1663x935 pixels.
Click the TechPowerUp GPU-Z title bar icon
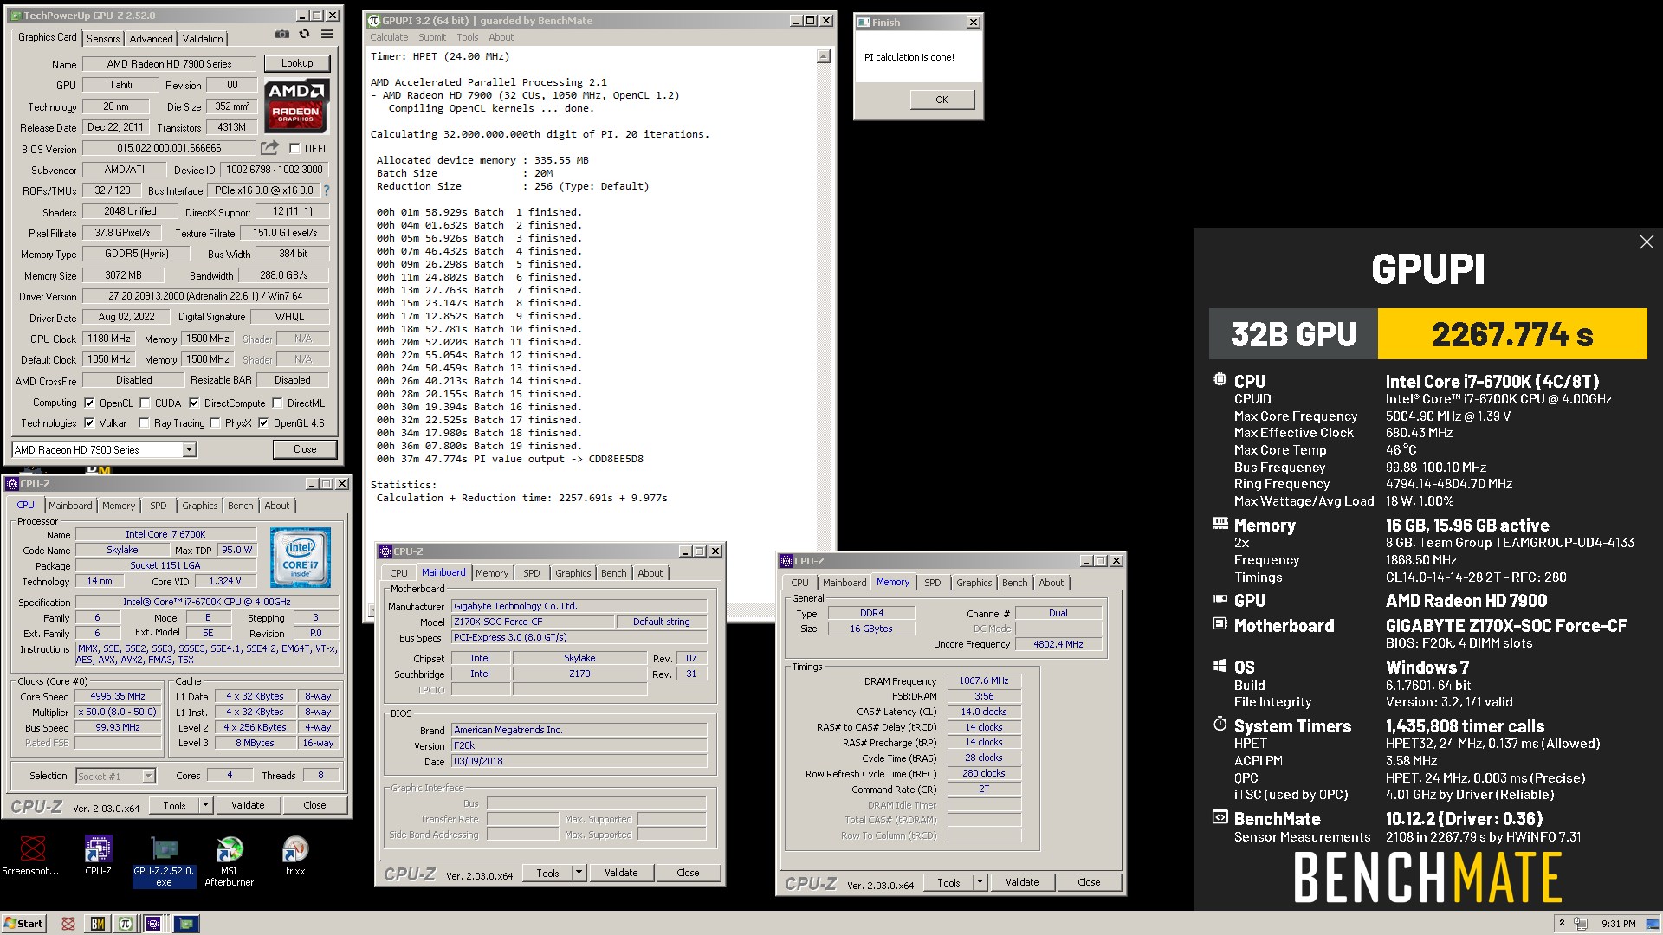[x=16, y=16]
